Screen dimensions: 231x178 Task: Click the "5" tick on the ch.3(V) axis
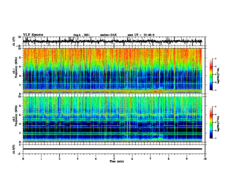pos(20,145)
